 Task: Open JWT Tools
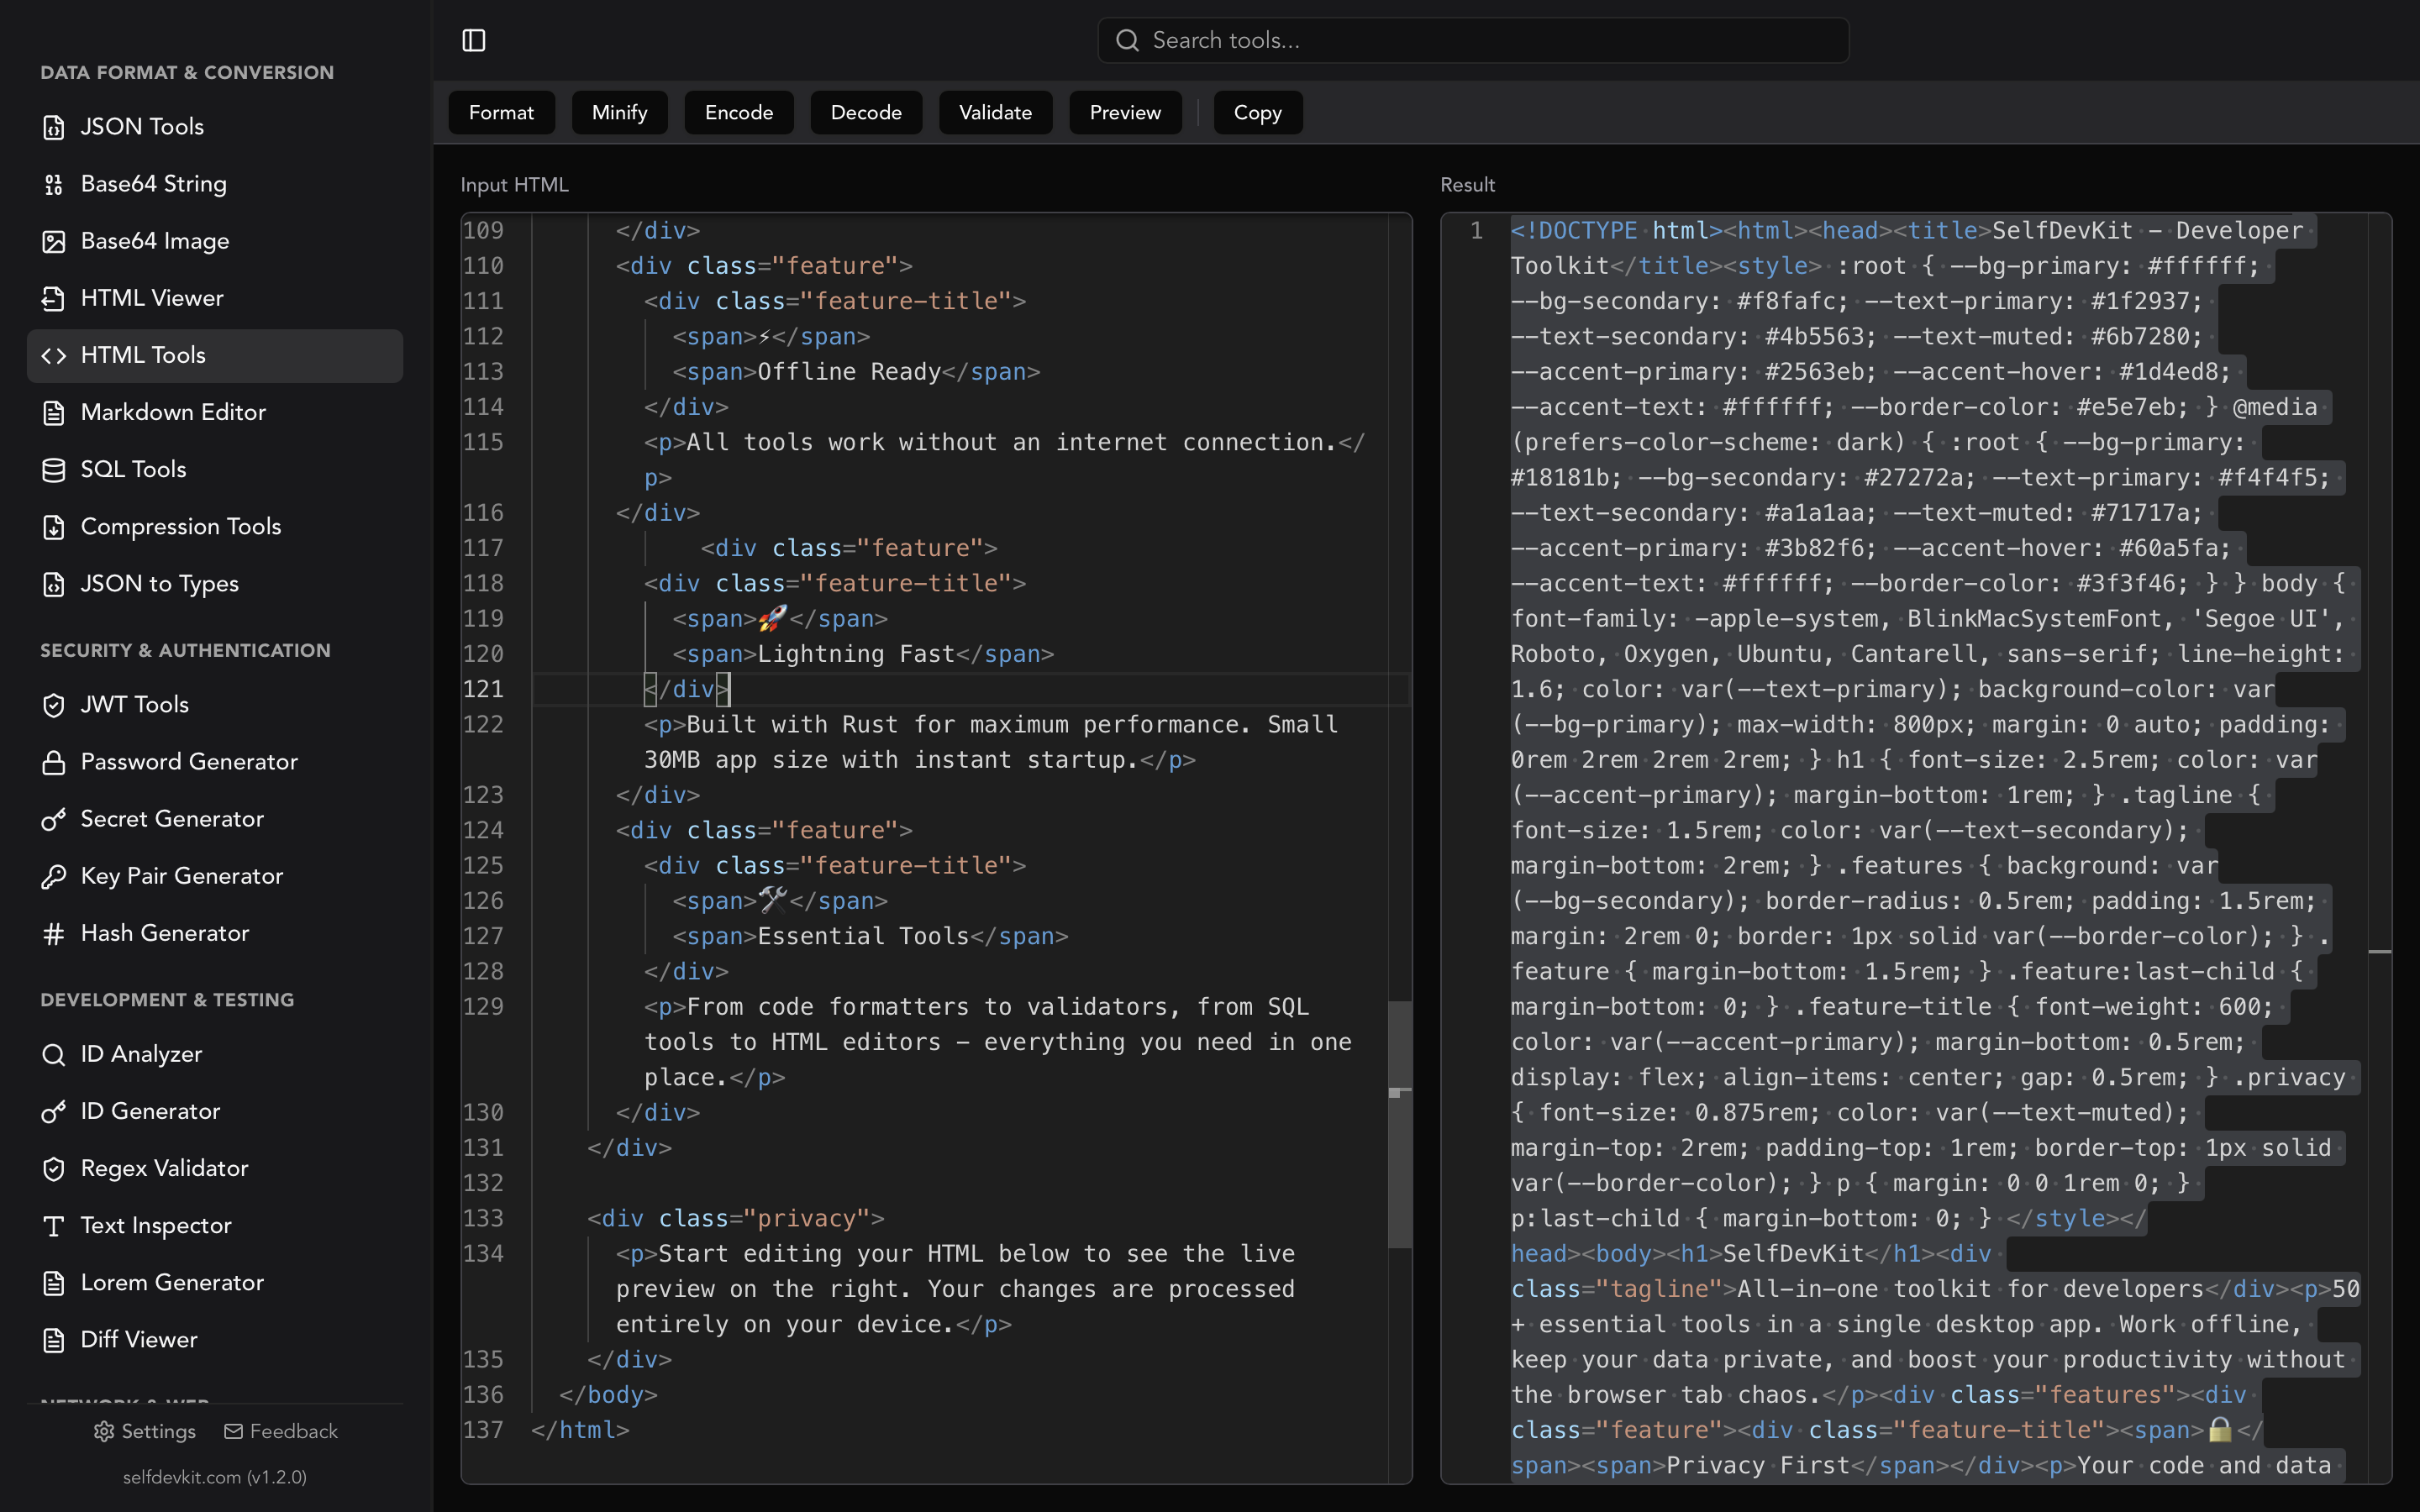point(134,703)
